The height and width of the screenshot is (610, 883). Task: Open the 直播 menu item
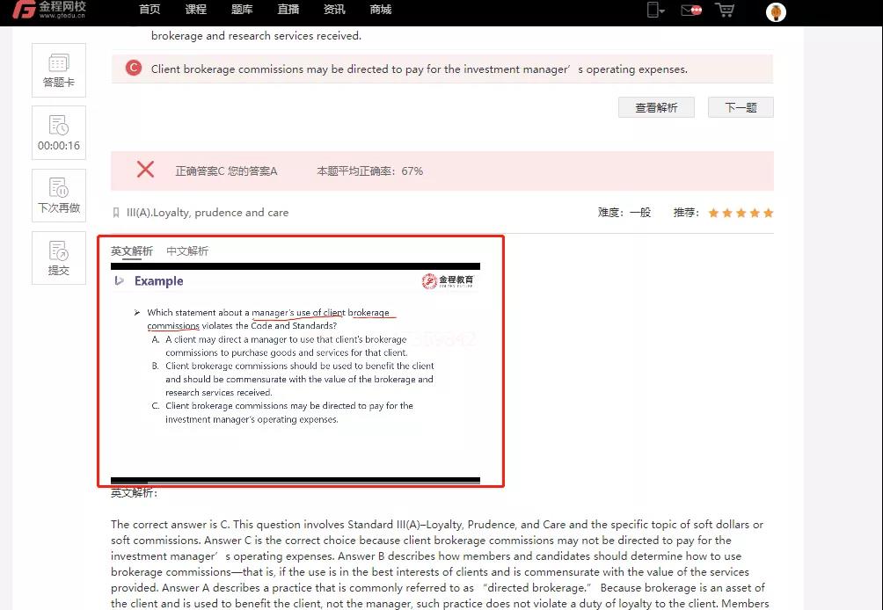288,10
